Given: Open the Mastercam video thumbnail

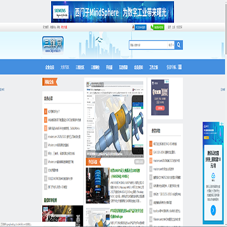Looking at the screenshot, I should tap(62, 216).
